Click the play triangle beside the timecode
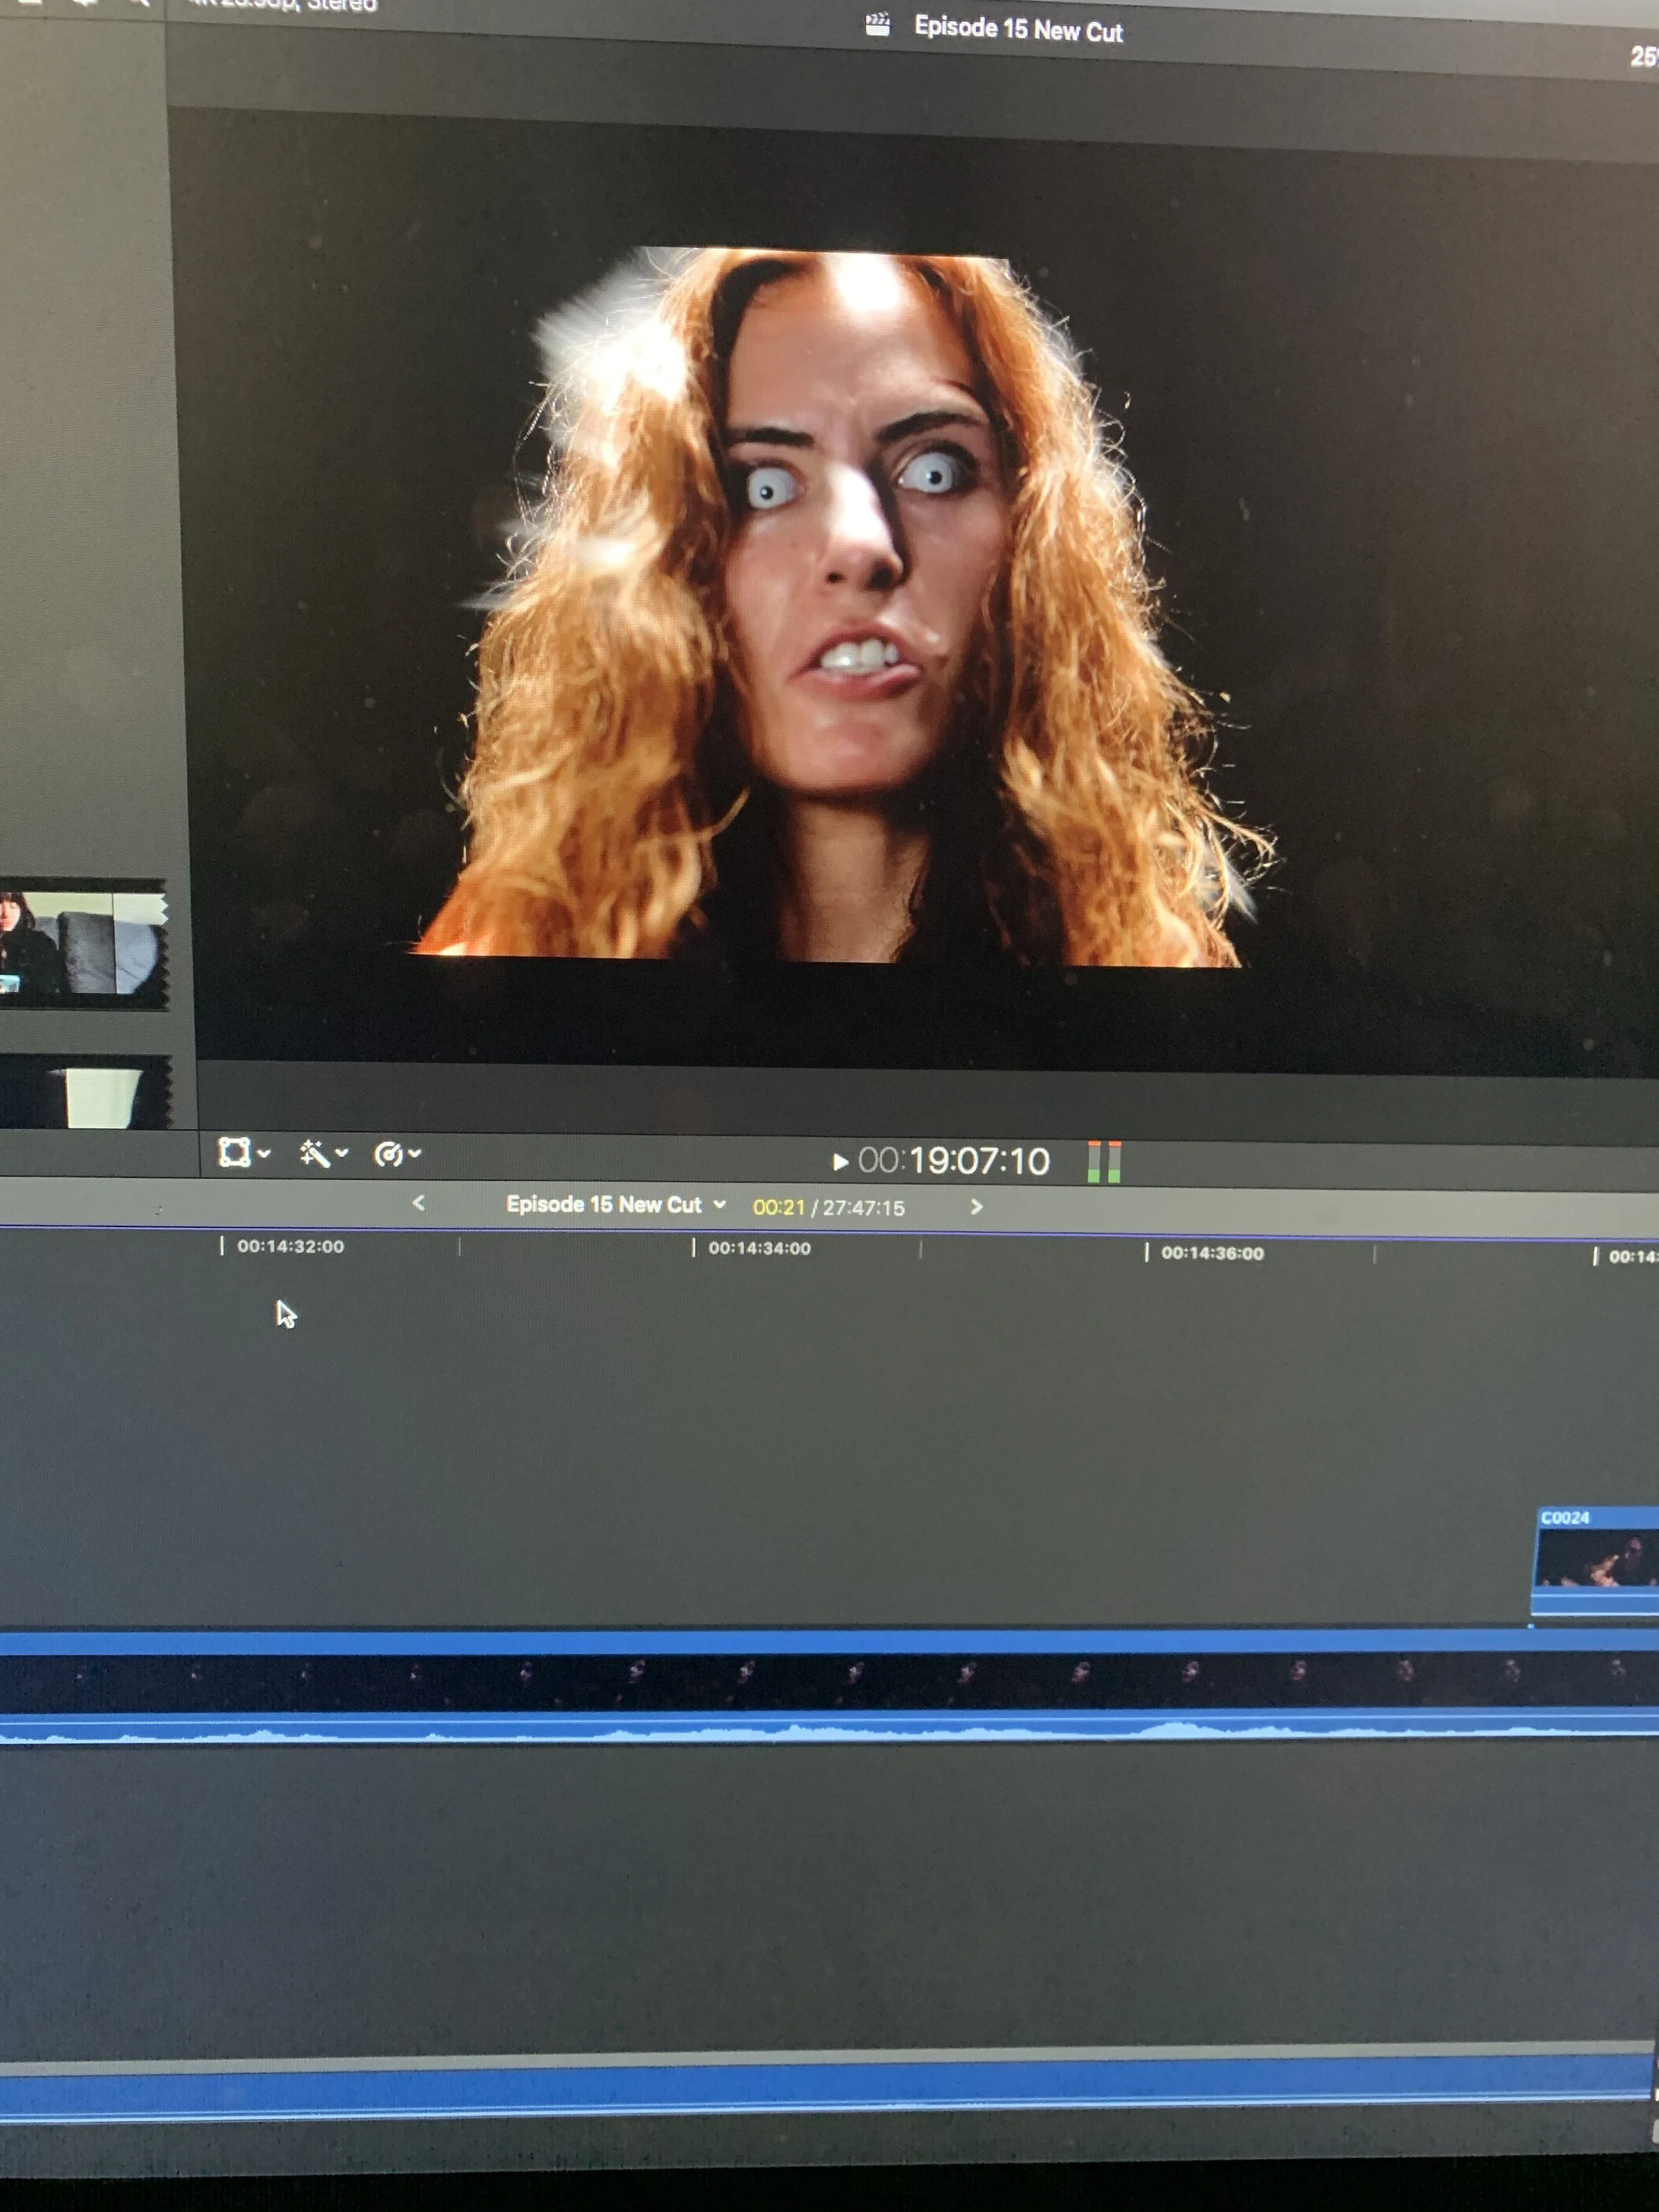 coord(840,1162)
